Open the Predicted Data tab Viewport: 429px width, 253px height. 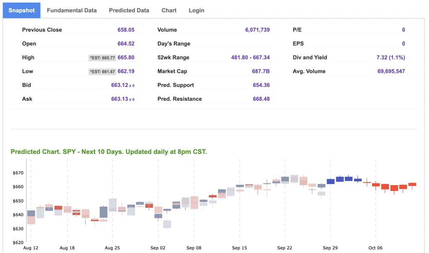tap(129, 10)
